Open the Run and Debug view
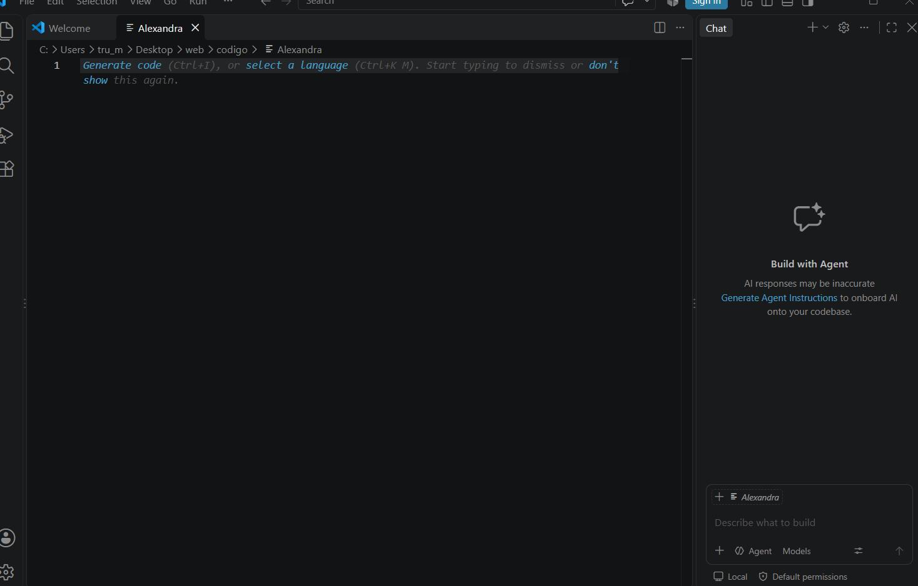 click(x=6, y=135)
